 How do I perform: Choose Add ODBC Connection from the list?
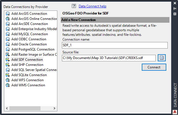tap(29, 39)
